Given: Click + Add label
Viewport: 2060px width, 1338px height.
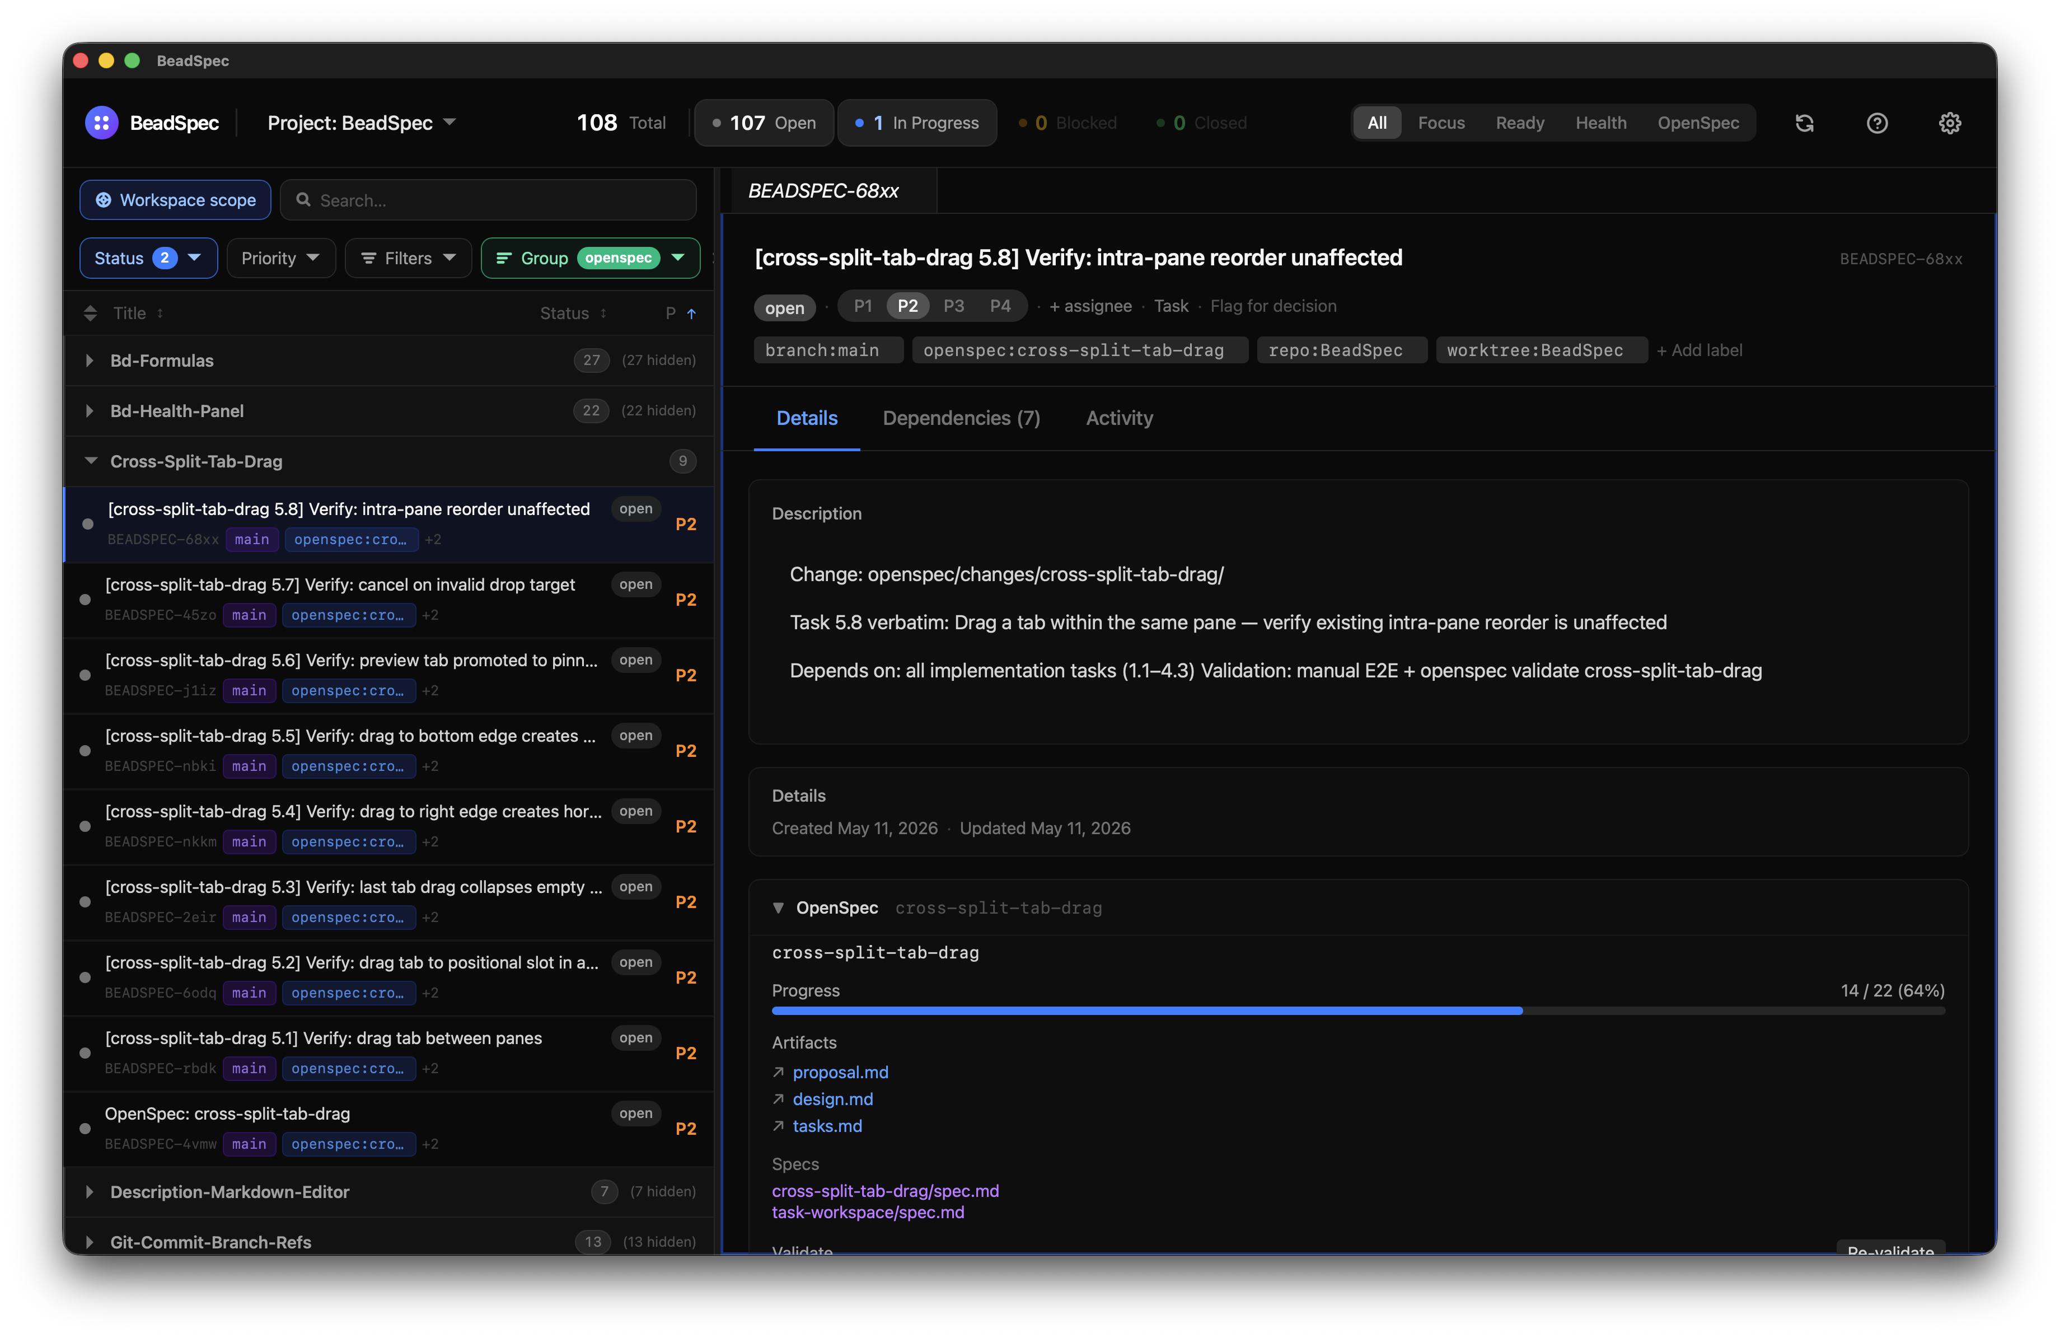Looking at the screenshot, I should (x=1700, y=350).
